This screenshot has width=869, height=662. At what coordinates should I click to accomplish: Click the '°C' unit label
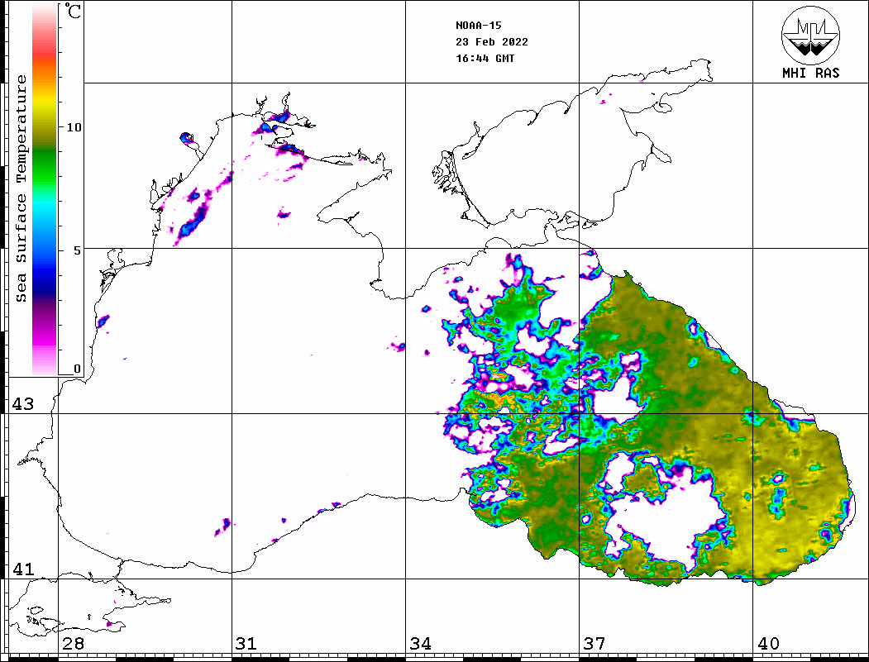72,11
